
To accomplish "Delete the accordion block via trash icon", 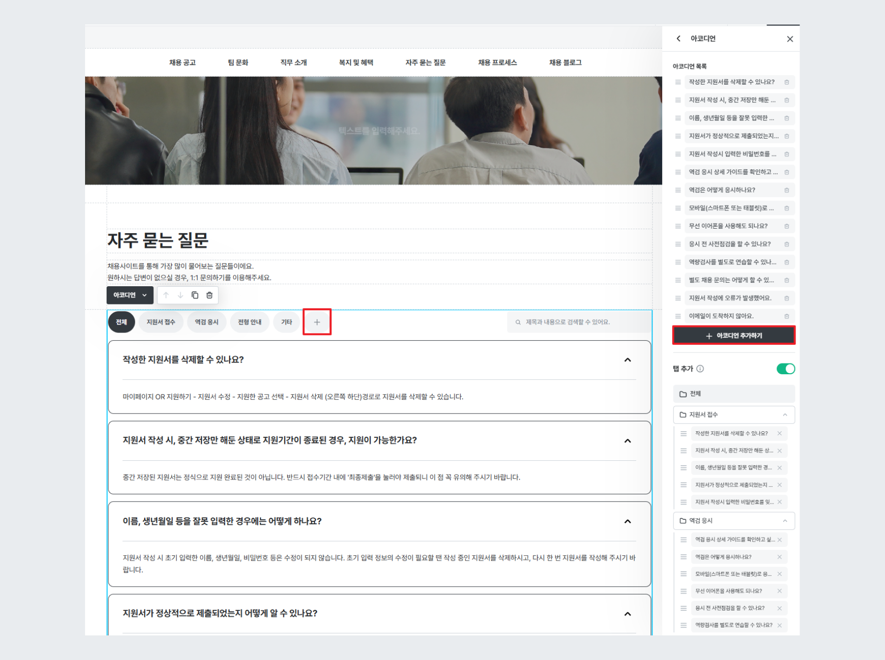I will click(209, 295).
